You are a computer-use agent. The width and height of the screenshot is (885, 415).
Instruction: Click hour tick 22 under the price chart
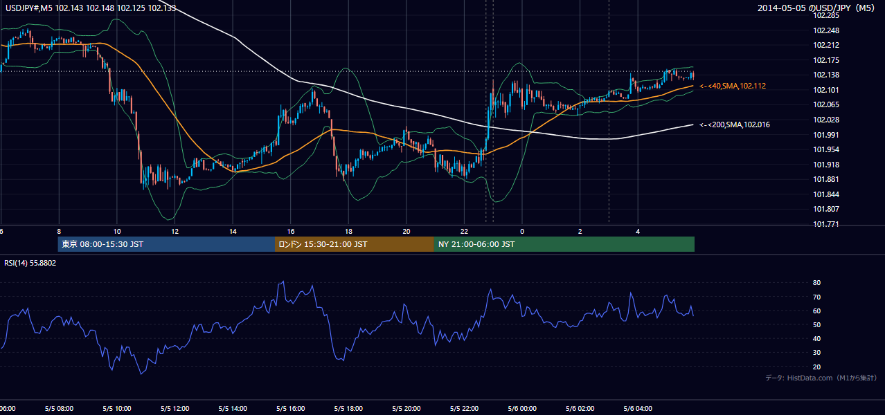pos(464,231)
